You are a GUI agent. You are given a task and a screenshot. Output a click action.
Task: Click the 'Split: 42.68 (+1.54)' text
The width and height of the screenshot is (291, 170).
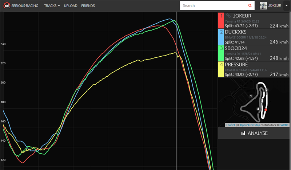(x=241, y=58)
